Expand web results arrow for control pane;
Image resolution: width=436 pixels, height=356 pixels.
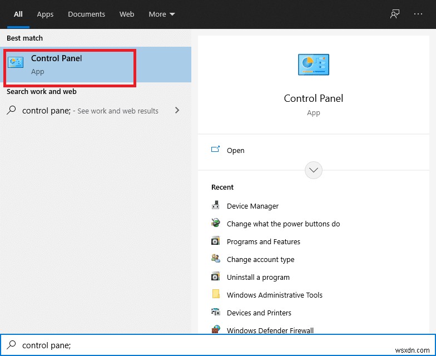177,110
